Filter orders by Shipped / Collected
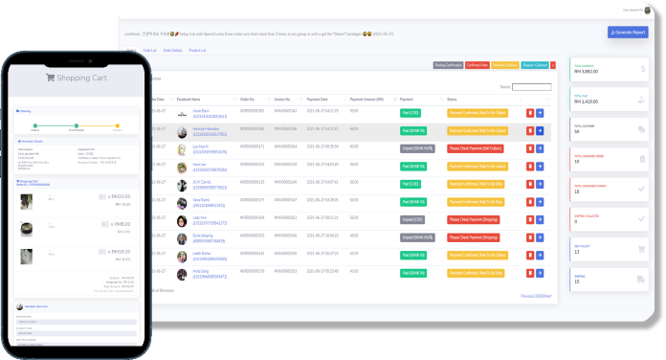The height and width of the screenshot is (360, 666). 535,65
